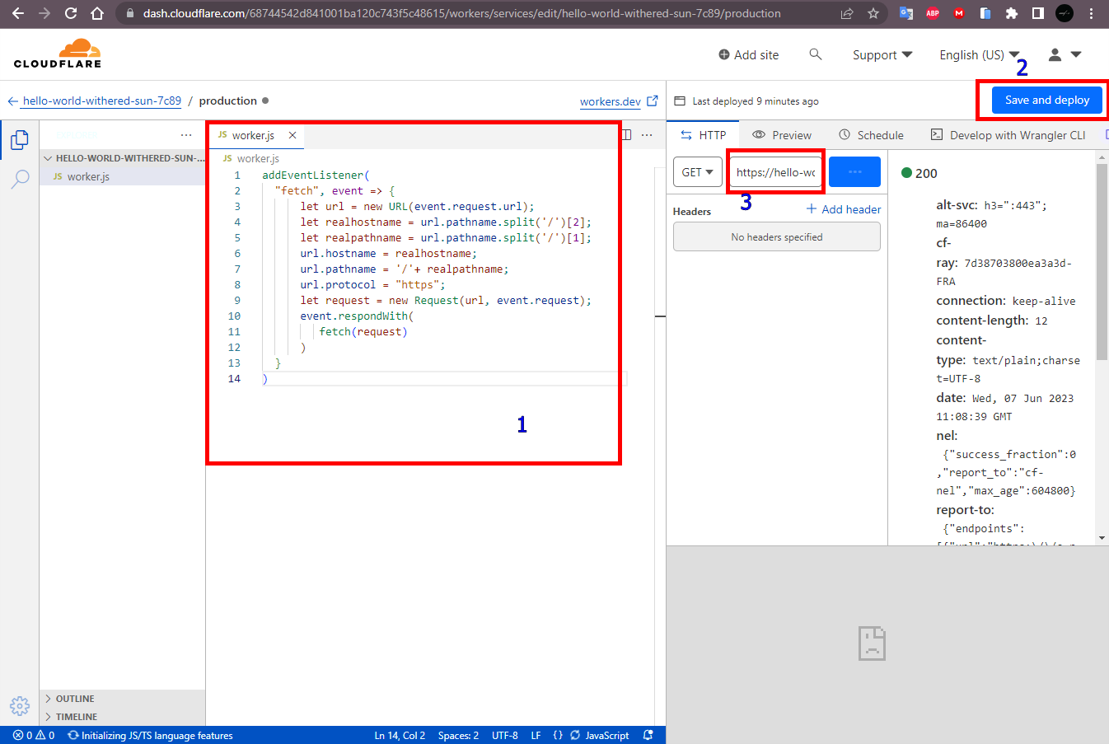
Task: Open the Google Translate extension icon
Action: pos(906,13)
